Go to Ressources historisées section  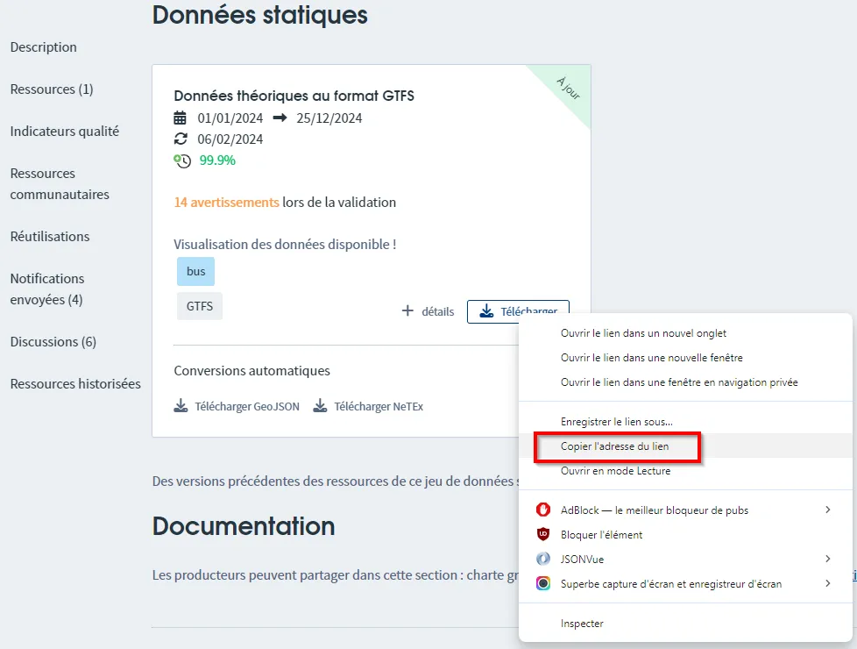click(75, 383)
